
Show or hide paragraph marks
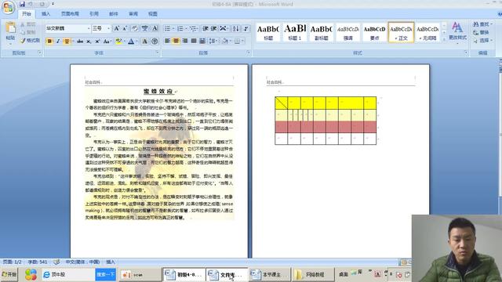(x=246, y=28)
